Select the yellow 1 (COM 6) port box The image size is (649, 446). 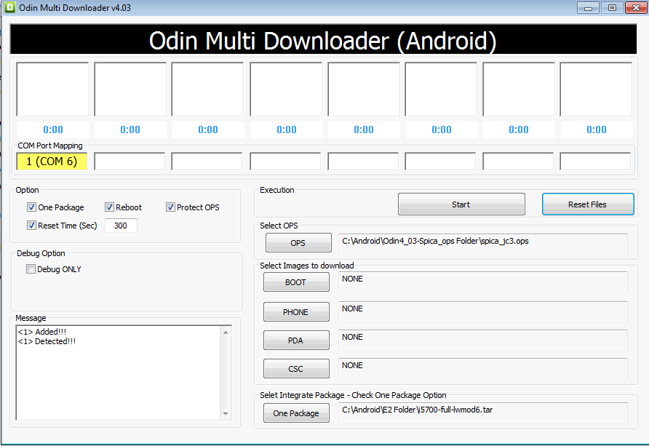[x=52, y=162]
